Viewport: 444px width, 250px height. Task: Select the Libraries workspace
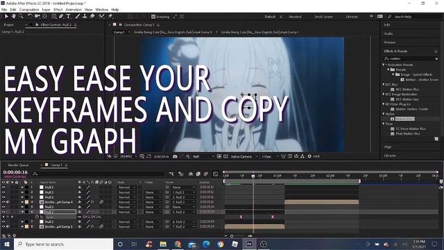[x=352, y=17]
